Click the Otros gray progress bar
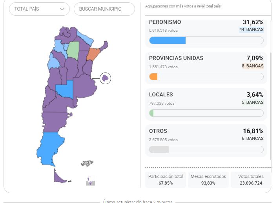Viewport: 277px width, 203px height. (x=206, y=149)
